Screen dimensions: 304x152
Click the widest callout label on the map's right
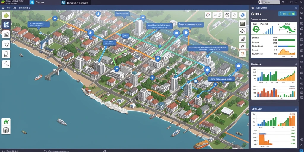[208, 48]
